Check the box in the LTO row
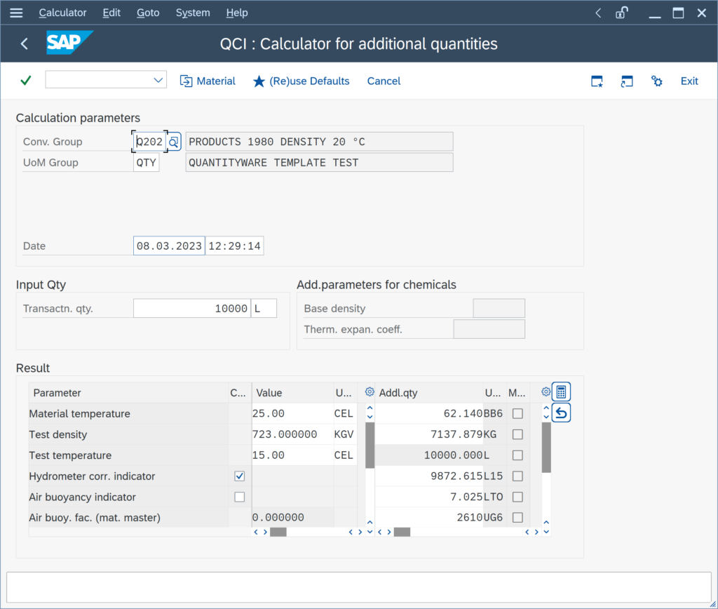This screenshot has height=609, width=718. [517, 497]
